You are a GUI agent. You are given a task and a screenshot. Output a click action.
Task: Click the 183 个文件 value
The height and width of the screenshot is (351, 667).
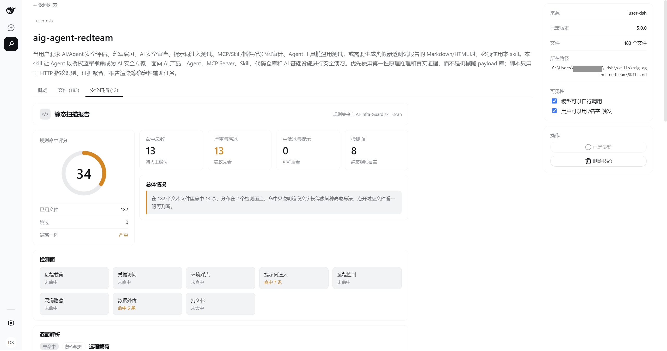tap(635, 43)
